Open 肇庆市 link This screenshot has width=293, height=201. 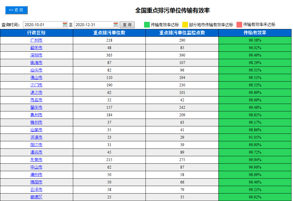(36, 107)
